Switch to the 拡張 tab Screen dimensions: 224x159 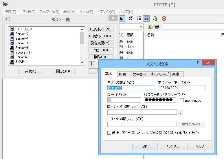click(124, 74)
